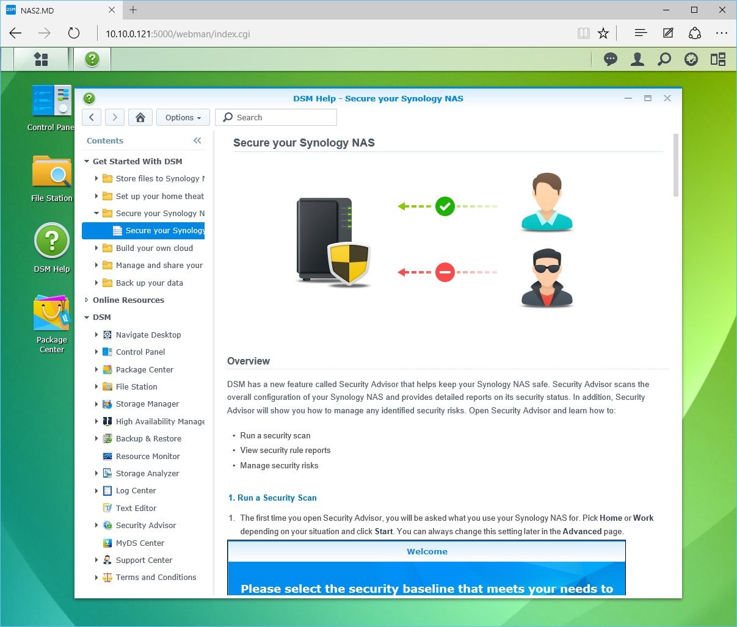Image resolution: width=737 pixels, height=627 pixels.
Task: Click browser refresh button
Action: [x=74, y=34]
